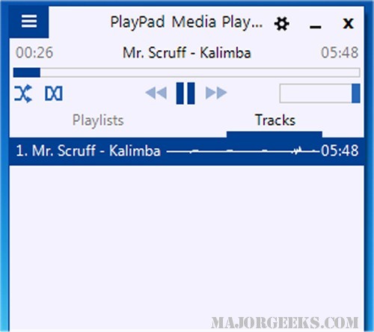The width and height of the screenshot is (374, 332).
Task: Skip forward to next track
Action: [x=216, y=93]
